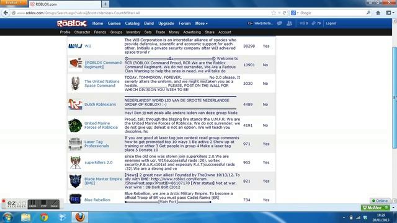397x223 pixels.
Task: Open Laser Tag Professionals link
Action: [97, 144]
